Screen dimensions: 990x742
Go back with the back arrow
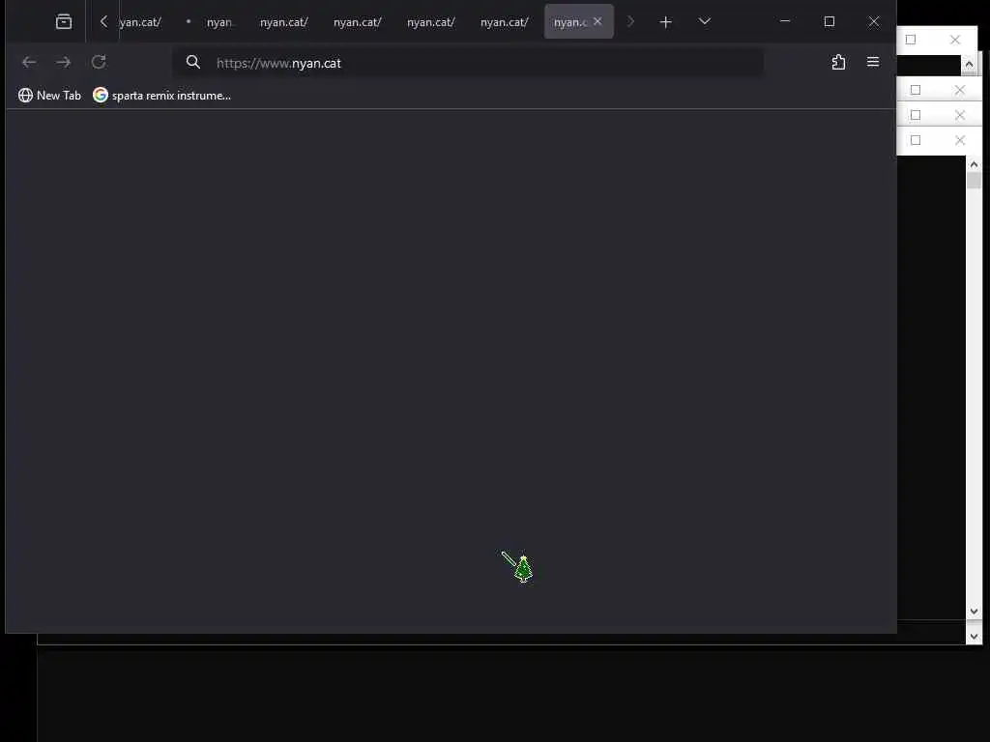(x=29, y=62)
